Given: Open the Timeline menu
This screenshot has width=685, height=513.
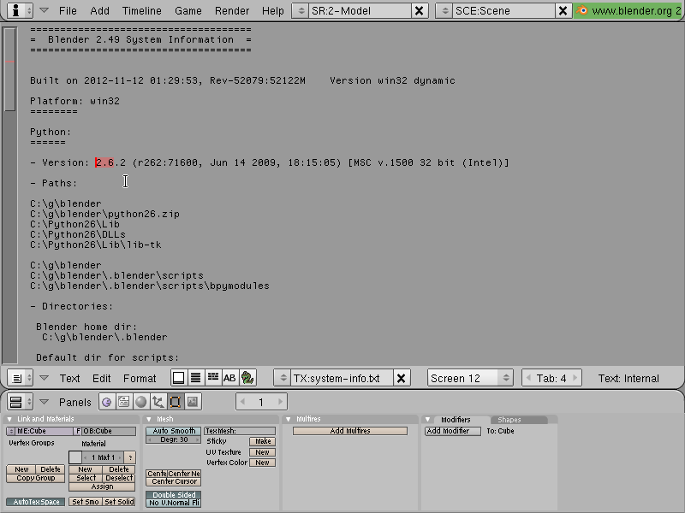Looking at the screenshot, I should [141, 10].
